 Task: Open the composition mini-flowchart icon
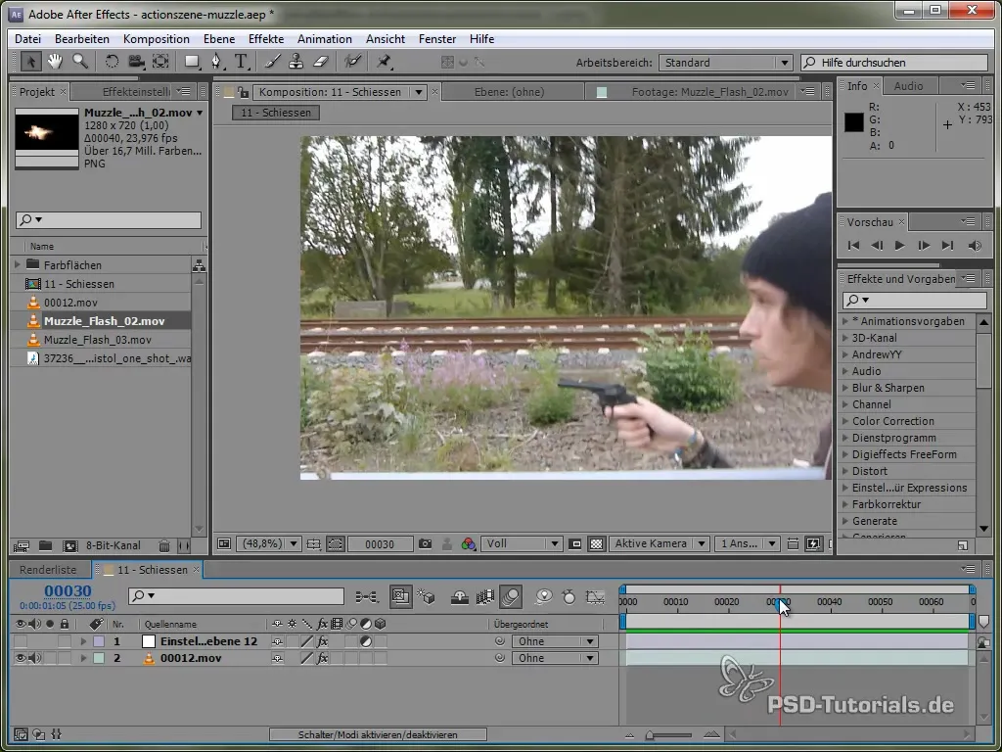coord(366,597)
